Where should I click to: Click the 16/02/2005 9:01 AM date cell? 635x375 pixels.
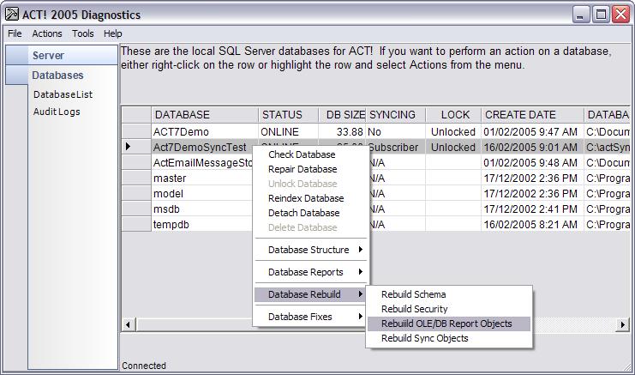pyautogui.click(x=532, y=147)
